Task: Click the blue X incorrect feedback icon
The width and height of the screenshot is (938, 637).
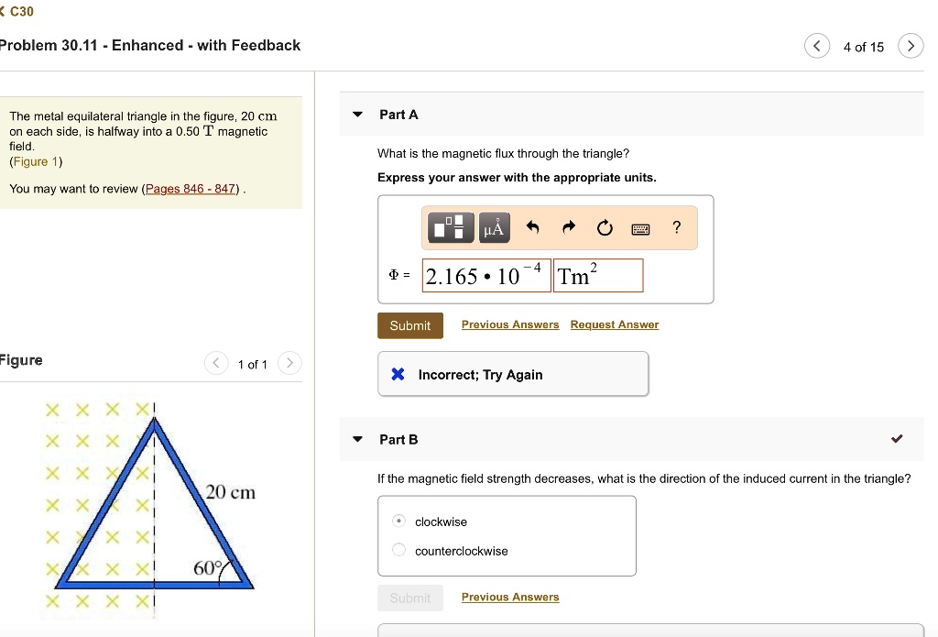Action: (396, 374)
